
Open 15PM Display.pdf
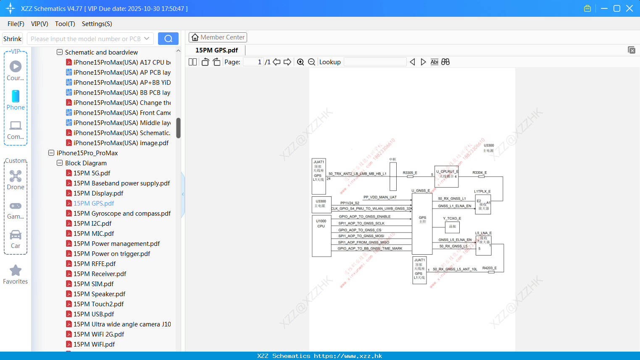(98, 193)
